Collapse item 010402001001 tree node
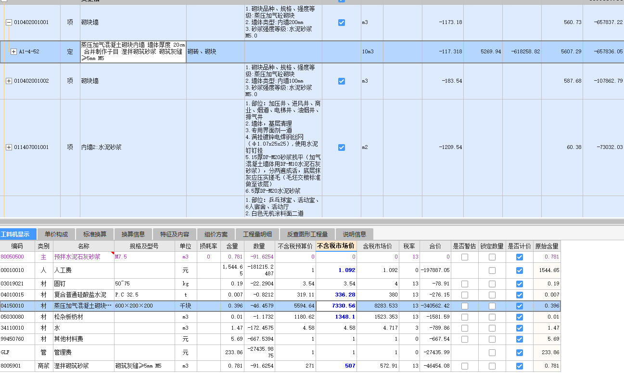 [x=9, y=22]
